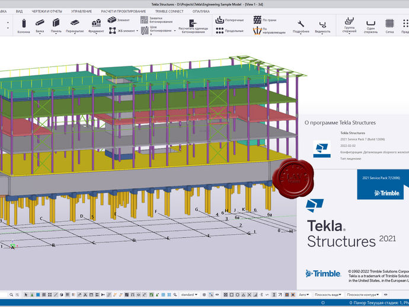409x307 pixels.
Task: Click Рассчитать единицы бетонирования
Action: [193, 26]
